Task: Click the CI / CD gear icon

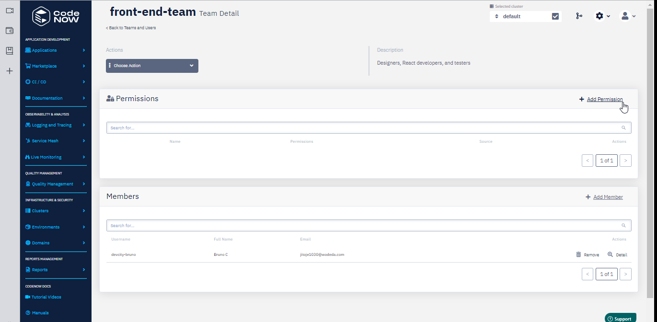Action: click(28, 82)
